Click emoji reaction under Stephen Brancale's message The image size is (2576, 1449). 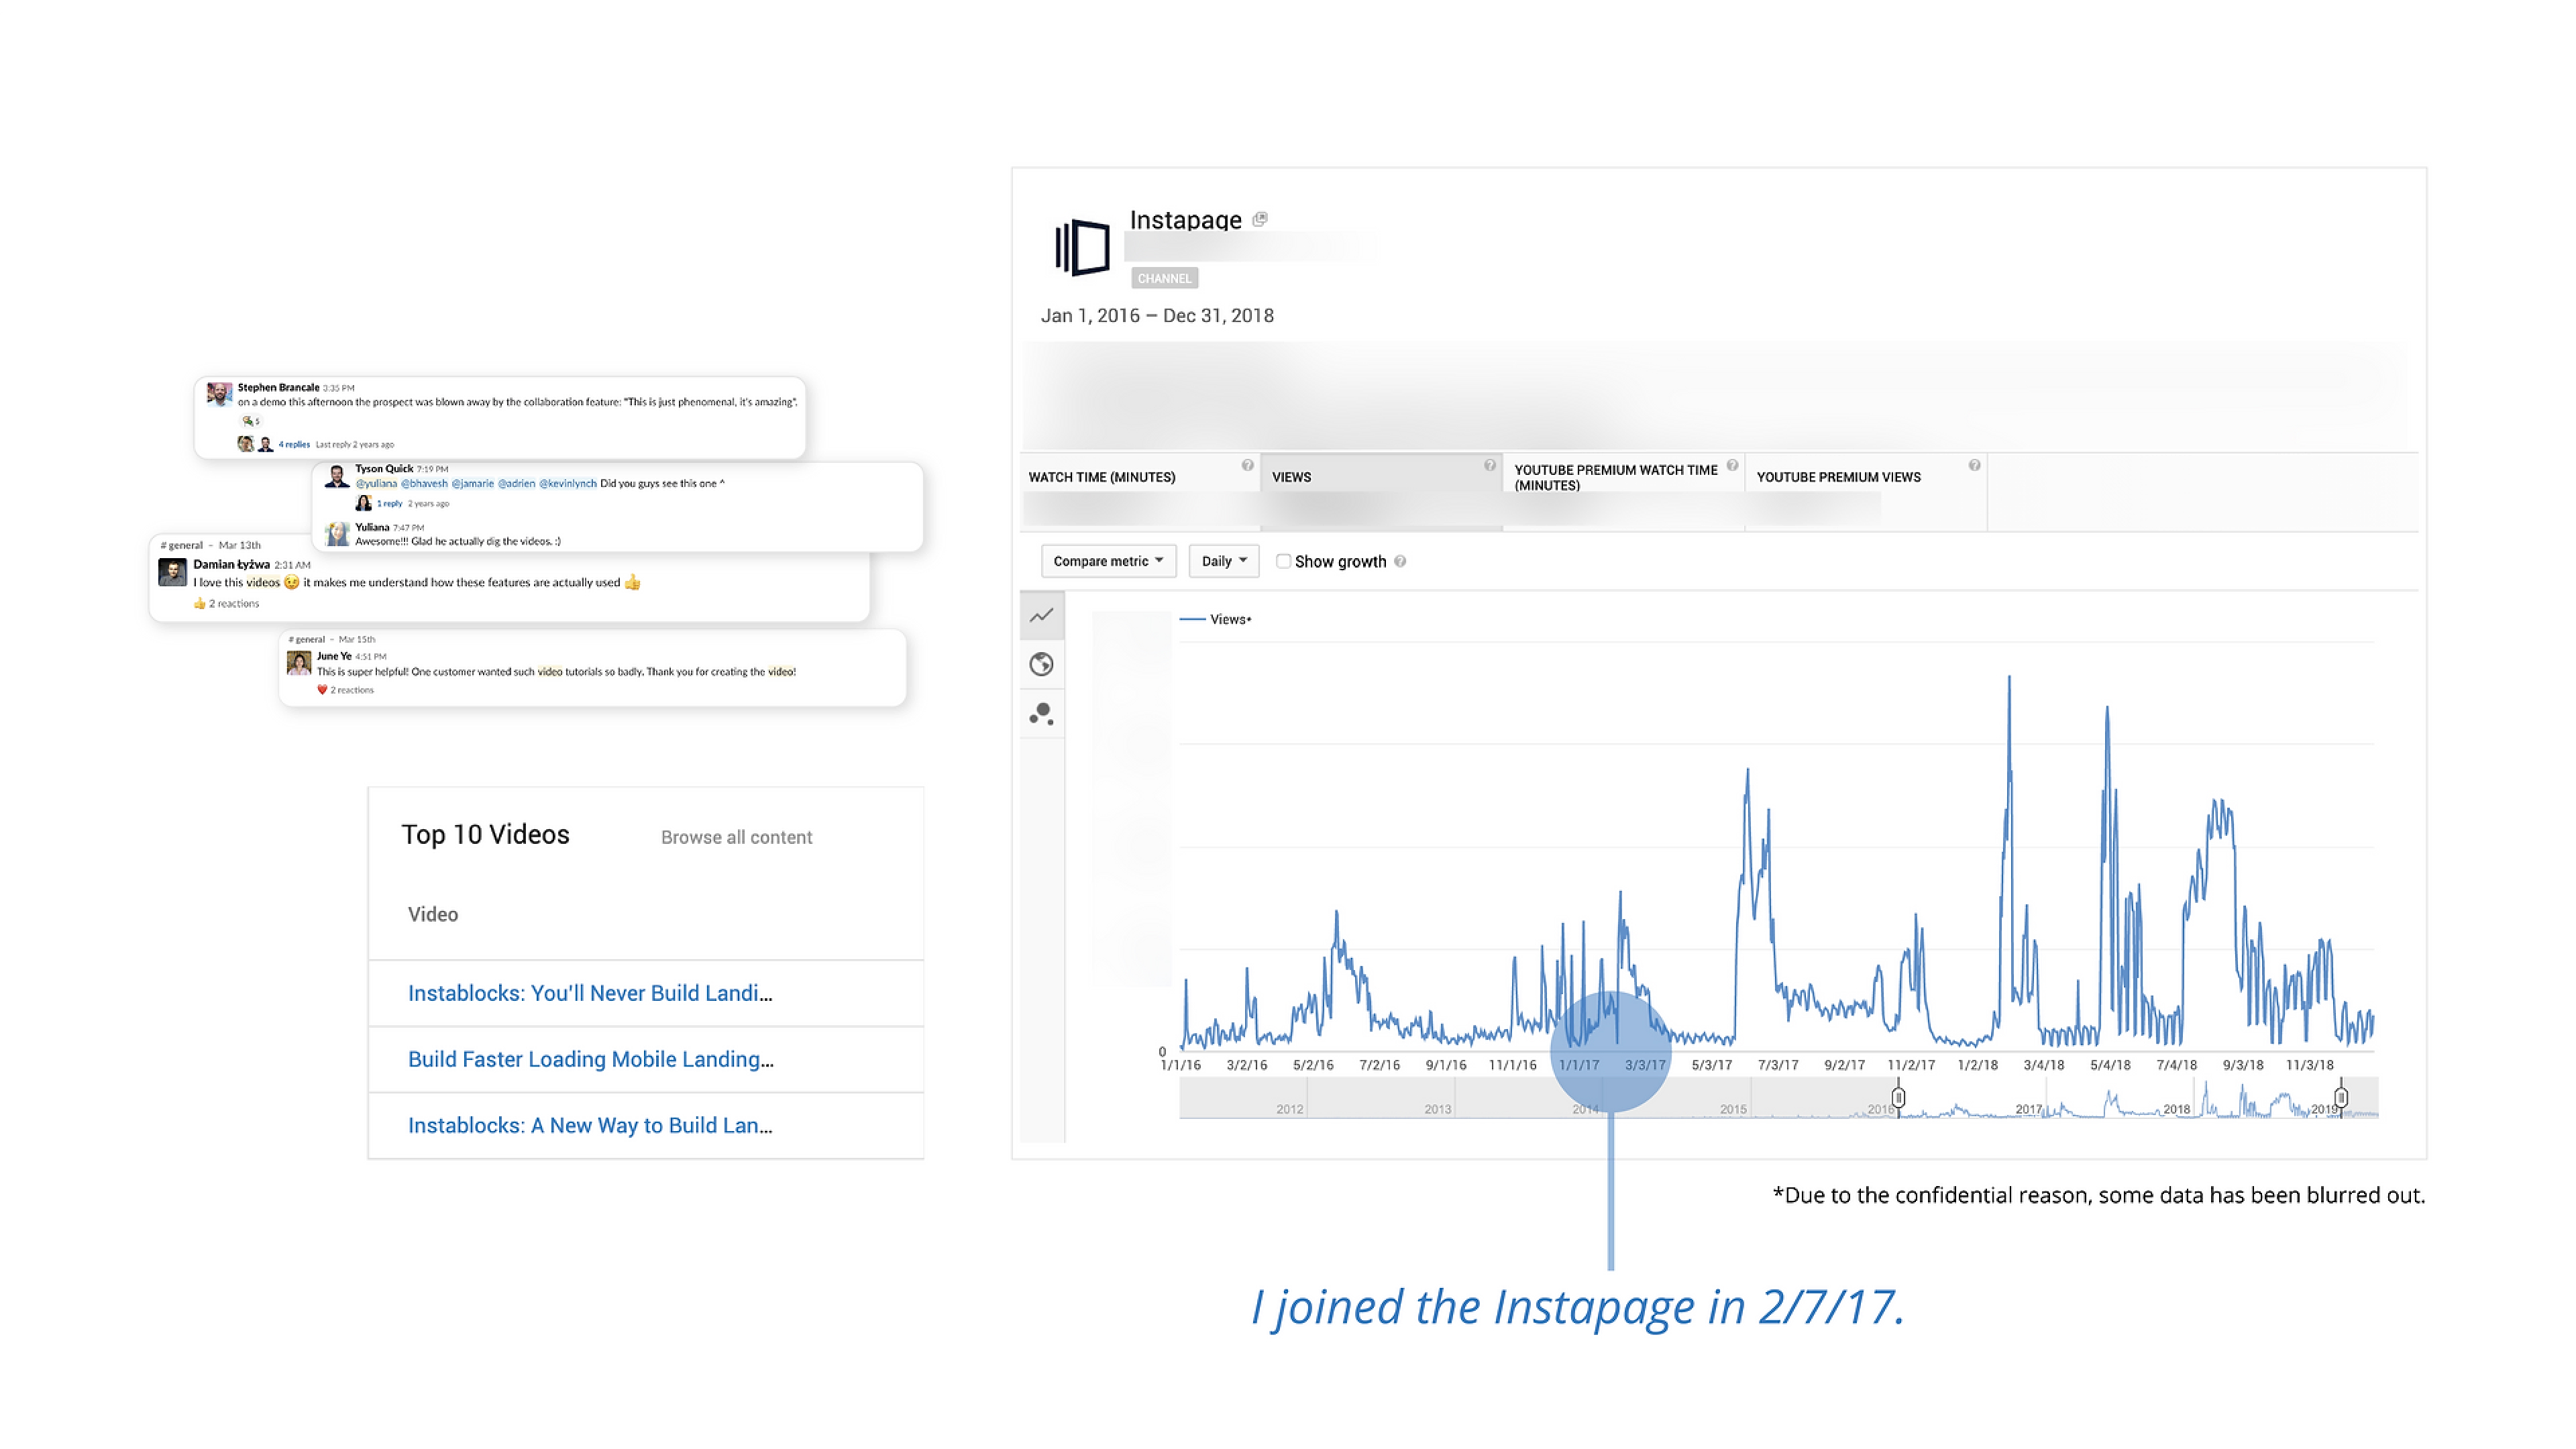[x=250, y=421]
